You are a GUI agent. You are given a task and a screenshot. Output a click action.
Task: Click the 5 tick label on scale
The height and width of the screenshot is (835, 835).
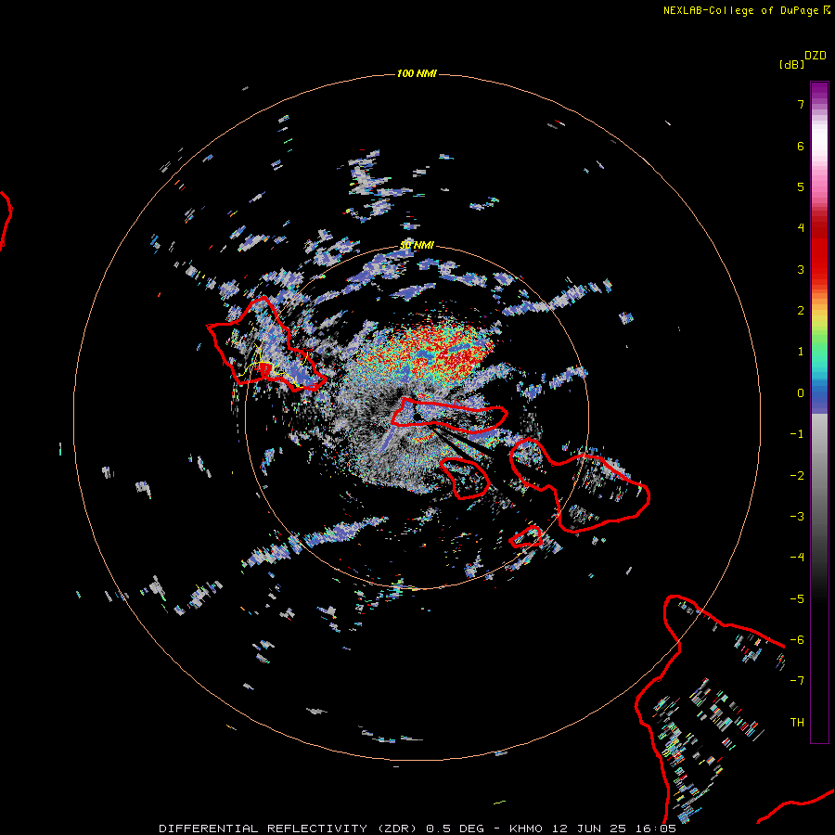click(801, 186)
